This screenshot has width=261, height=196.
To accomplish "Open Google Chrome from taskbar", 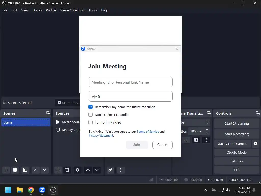I will click(31, 190).
